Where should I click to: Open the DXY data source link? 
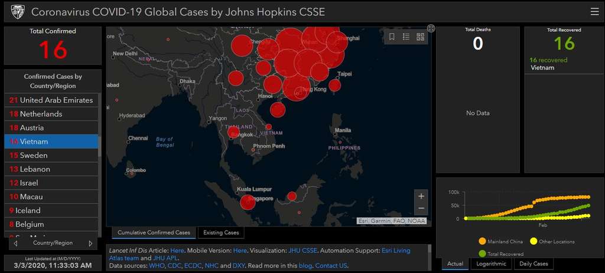point(239,266)
